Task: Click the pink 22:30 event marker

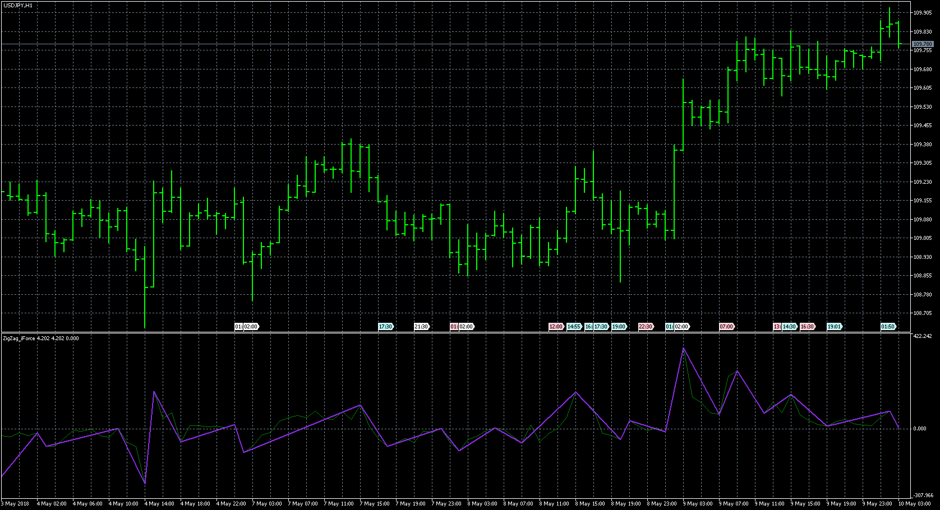Action: click(646, 327)
